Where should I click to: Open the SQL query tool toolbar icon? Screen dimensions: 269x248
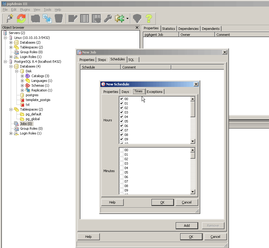tap(73, 19)
